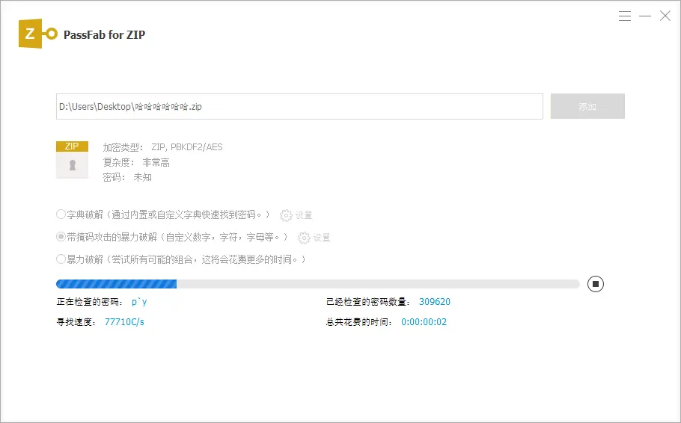Click the complexity value 非常高

click(x=156, y=163)
